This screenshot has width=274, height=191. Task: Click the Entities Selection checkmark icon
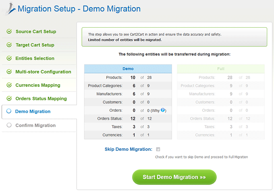pos(9,58)
